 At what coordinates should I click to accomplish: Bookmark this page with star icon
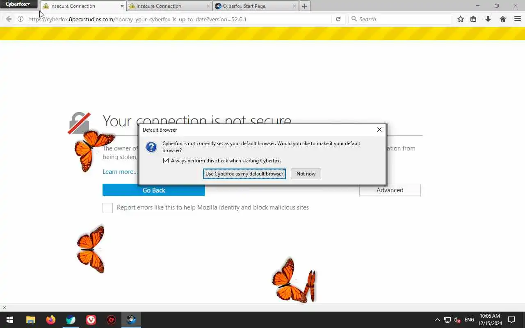[461, 19]
